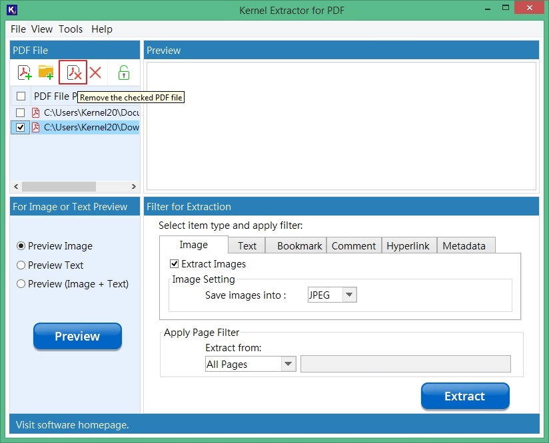Minimize the Kernel Extractor window
The height and width of the screenshot is (443, 549).
(488, 9)
